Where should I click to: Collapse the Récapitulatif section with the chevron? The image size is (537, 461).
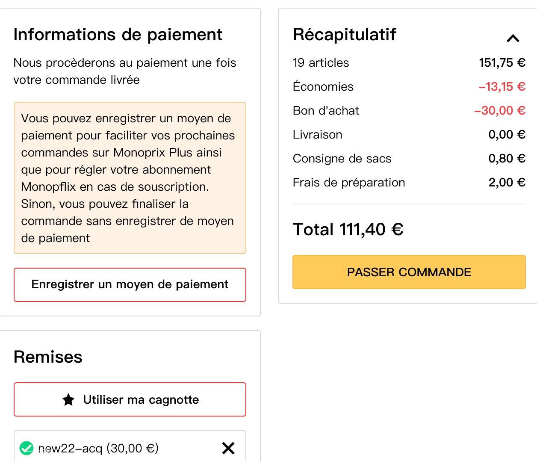coord(513,38)
